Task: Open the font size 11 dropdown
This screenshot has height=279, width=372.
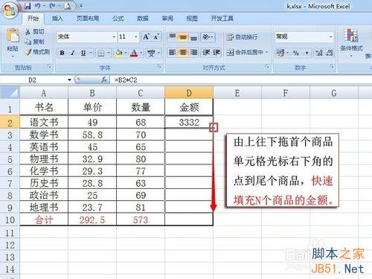Action: click(136, 37)
